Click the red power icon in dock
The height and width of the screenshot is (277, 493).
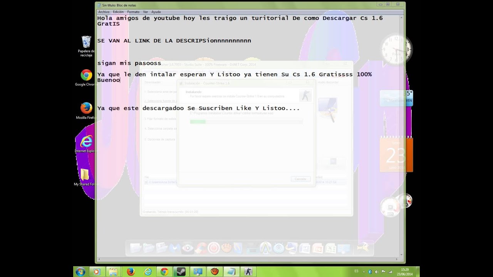pos(214,247)
